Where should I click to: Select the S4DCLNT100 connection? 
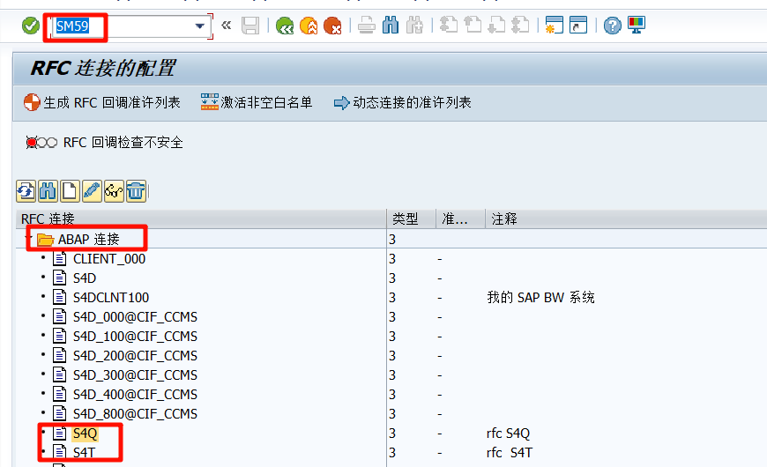pyautogui.click(x=111, y=298)
